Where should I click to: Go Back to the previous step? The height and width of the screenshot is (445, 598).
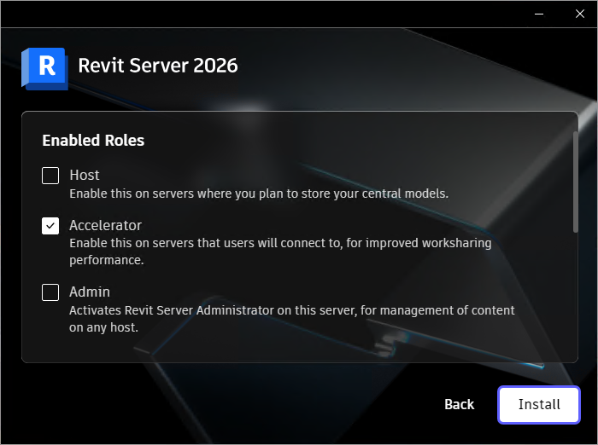[x=460, y=405]
